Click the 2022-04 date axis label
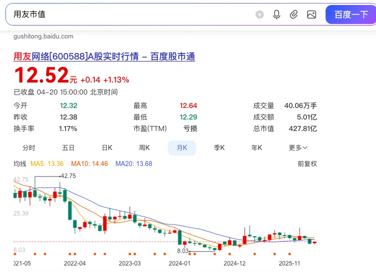376x272 pixels. (x=74, y=263)
